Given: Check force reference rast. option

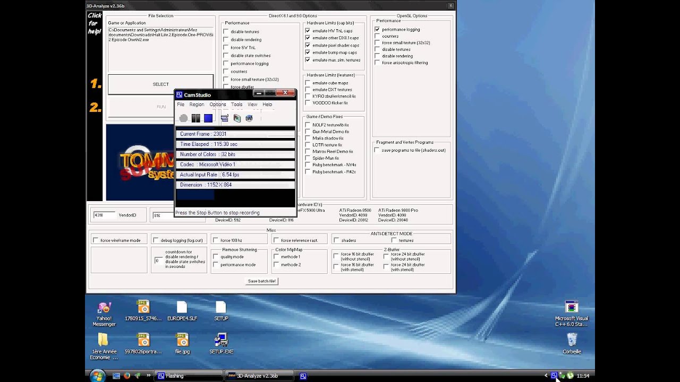Looking at the screenshot, I should pos(276,240).
